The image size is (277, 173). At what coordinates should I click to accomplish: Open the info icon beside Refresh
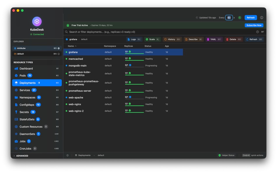[262, 18]
